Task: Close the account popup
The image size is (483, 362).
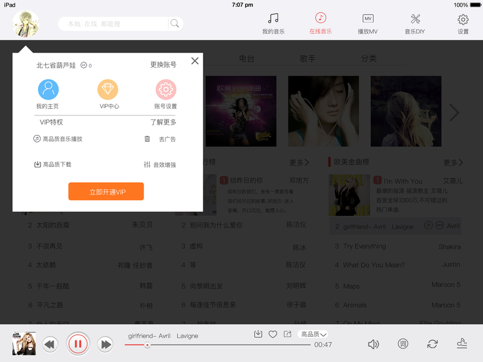Action: [x=194, y=61]
